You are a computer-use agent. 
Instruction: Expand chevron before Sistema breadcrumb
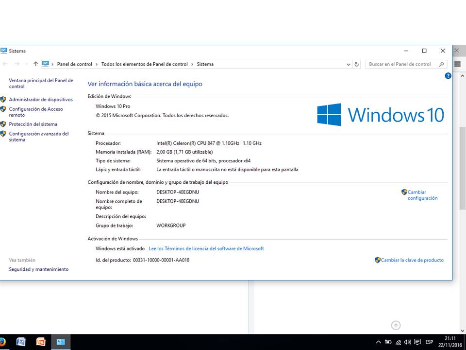point(192,64)
